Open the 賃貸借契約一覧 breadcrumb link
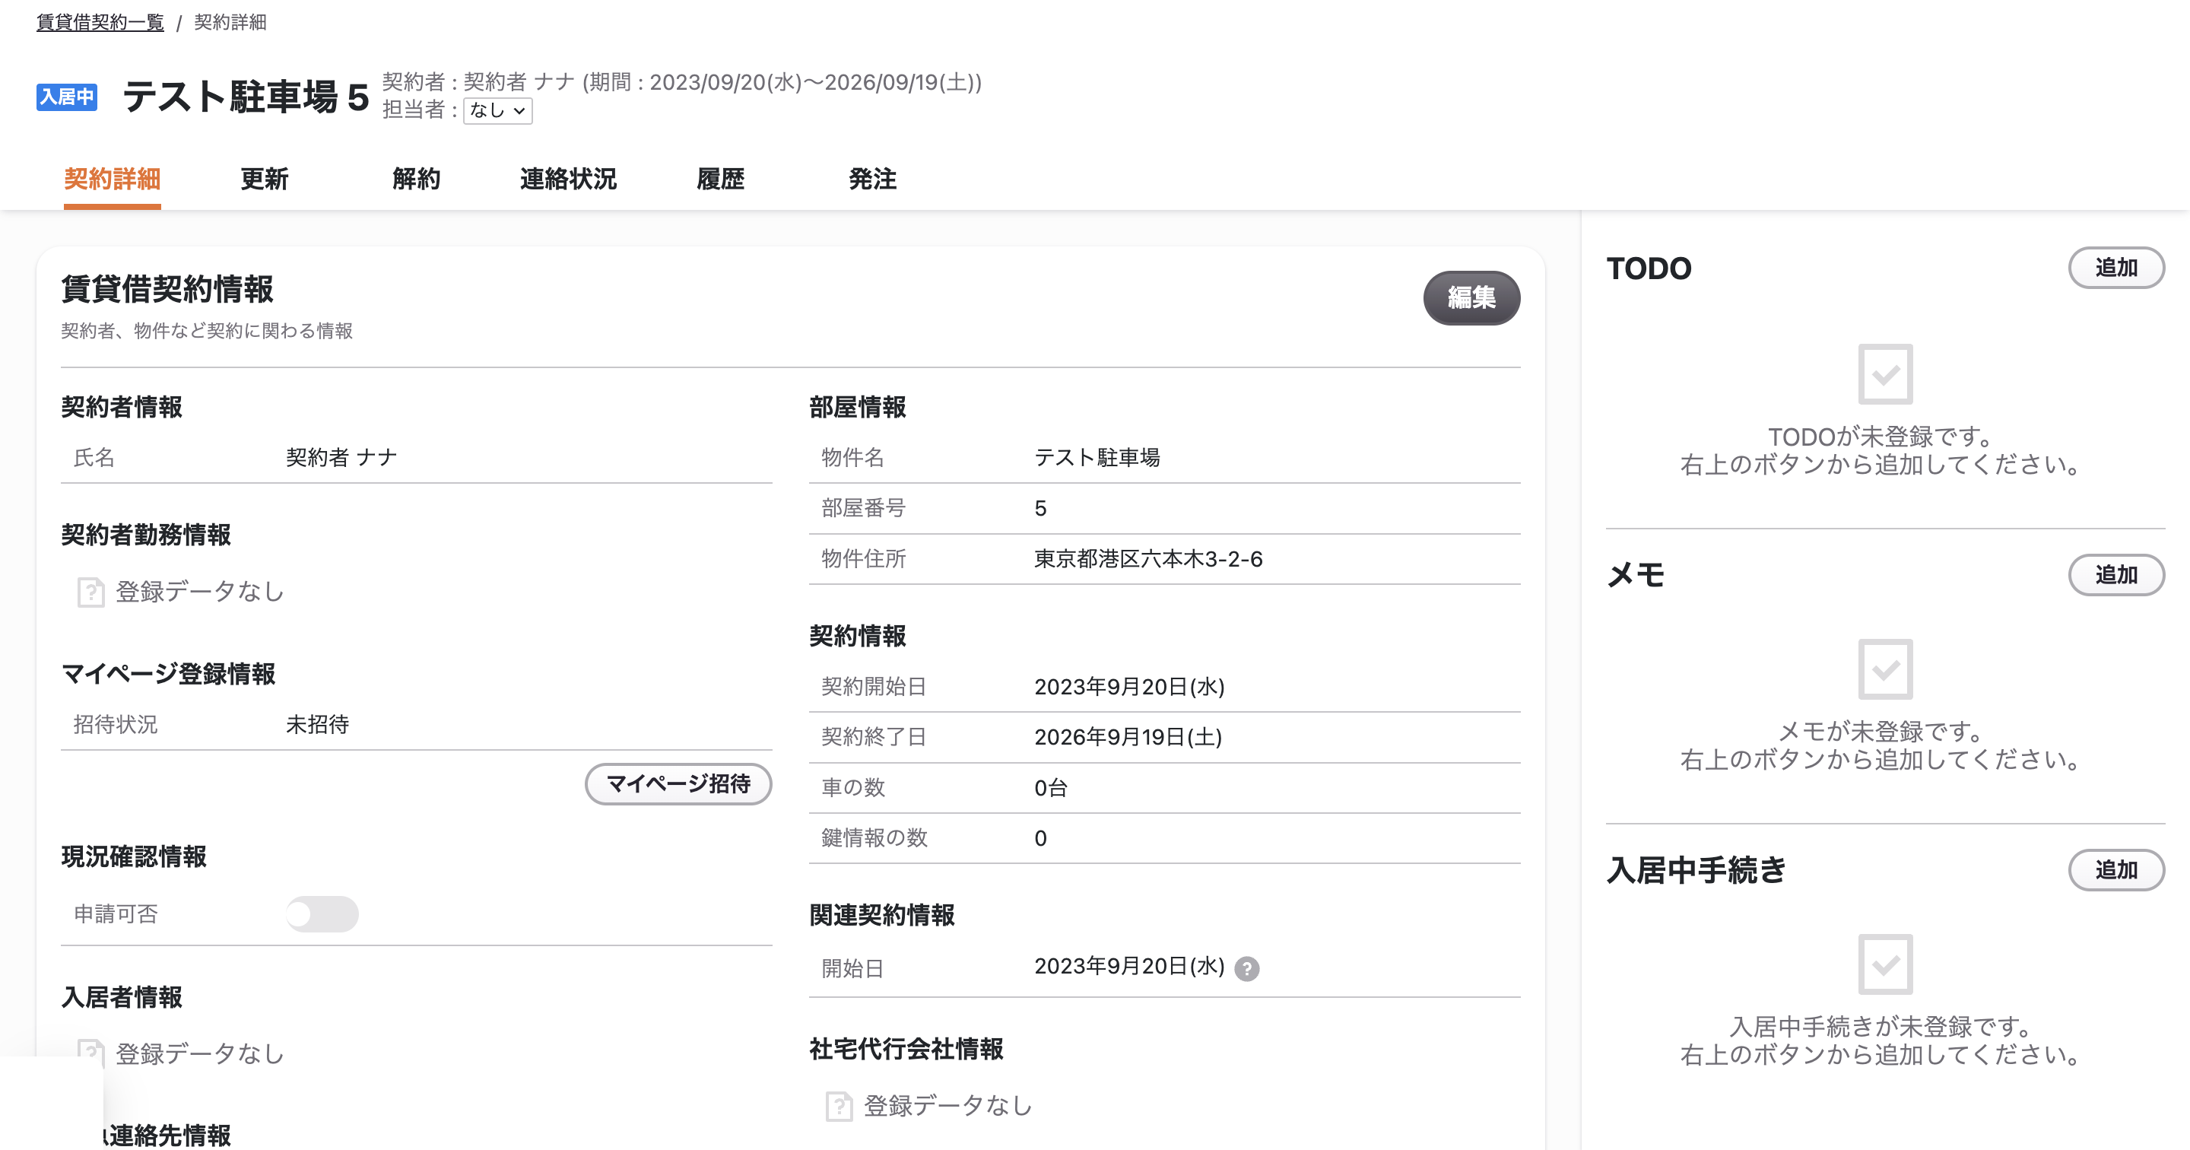This screenshot has height=1150, width=2190. pyautogui.click(x=100, y=22)
